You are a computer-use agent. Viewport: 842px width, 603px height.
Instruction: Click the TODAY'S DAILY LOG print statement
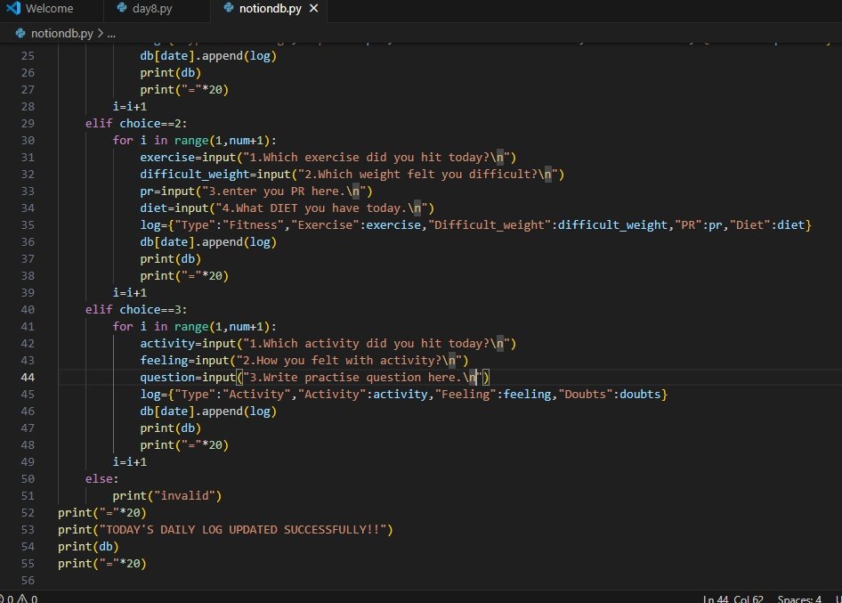(225, 529)
